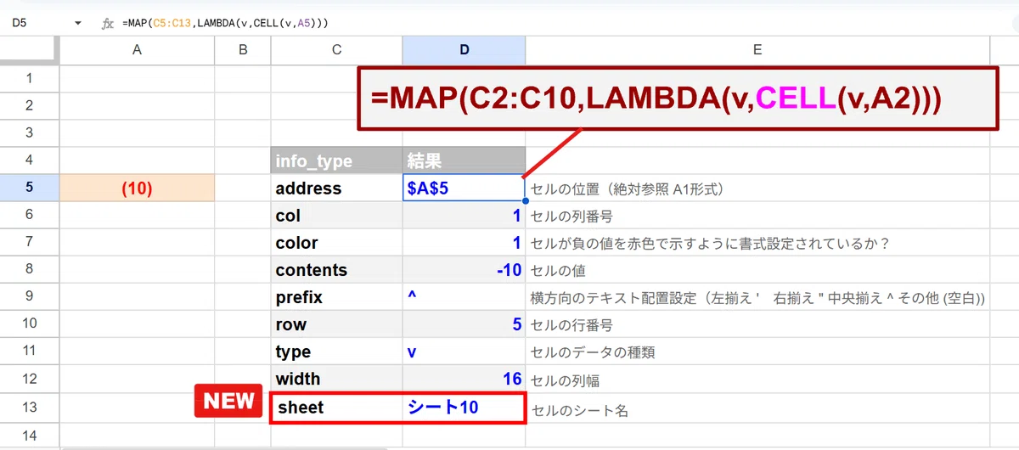Click the formula bar MAP formula text
1019x450 pixels.
point(225,24)
